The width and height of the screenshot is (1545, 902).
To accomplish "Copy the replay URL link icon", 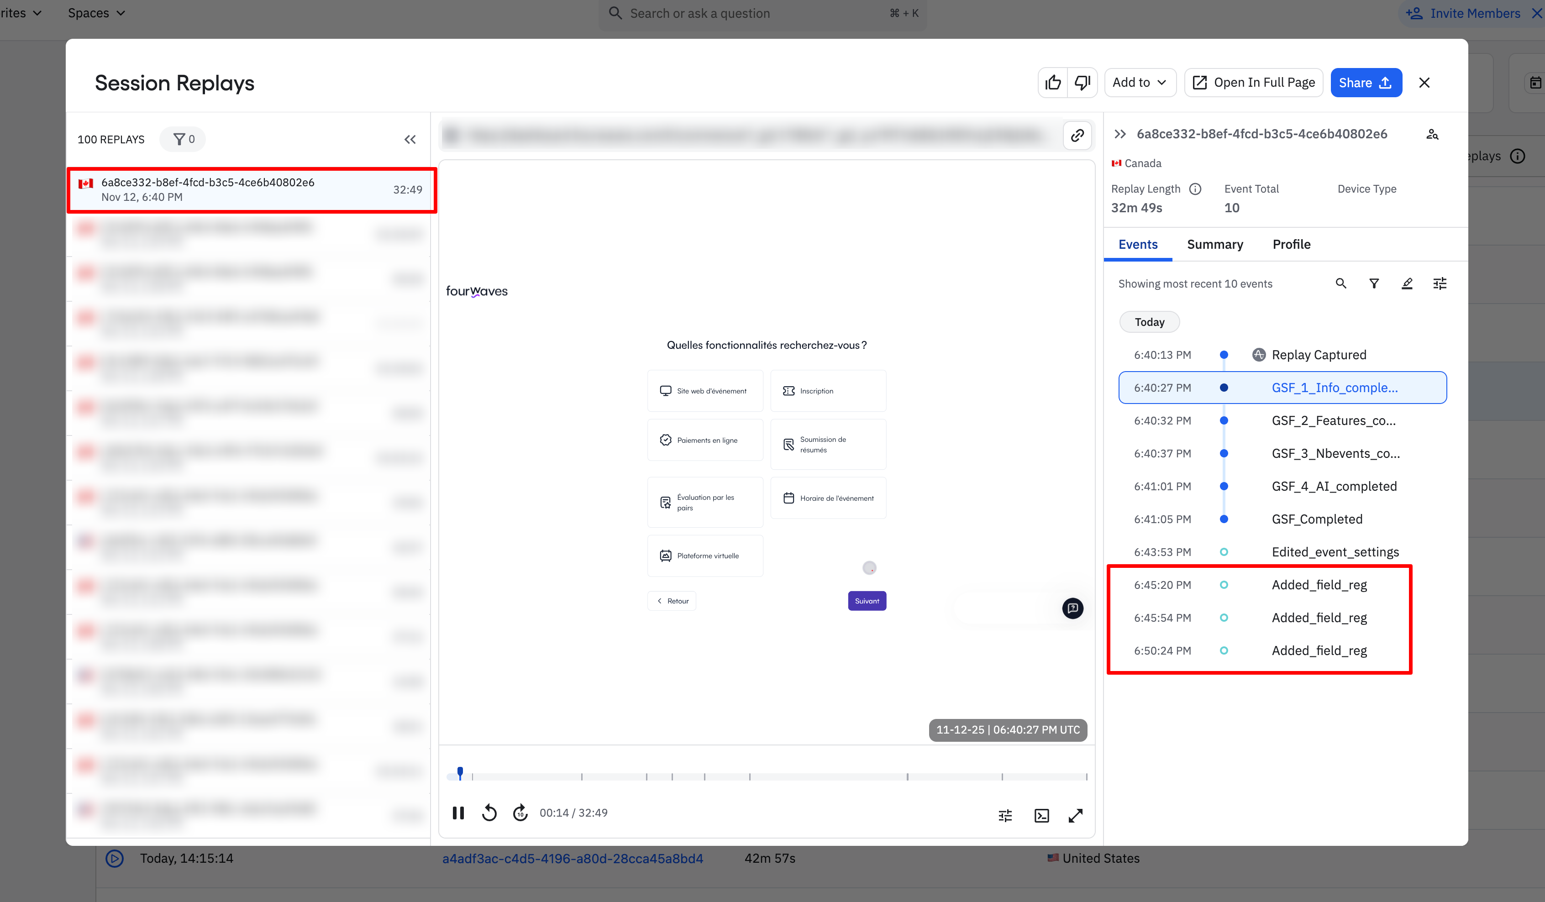I will pyautogui.click(x=1077, y=136).
